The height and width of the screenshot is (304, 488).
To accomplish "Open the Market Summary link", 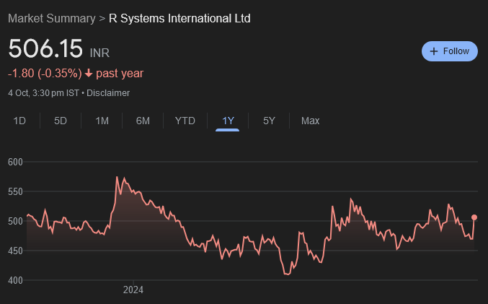I will pyautogui.click(x=52, y=18).
